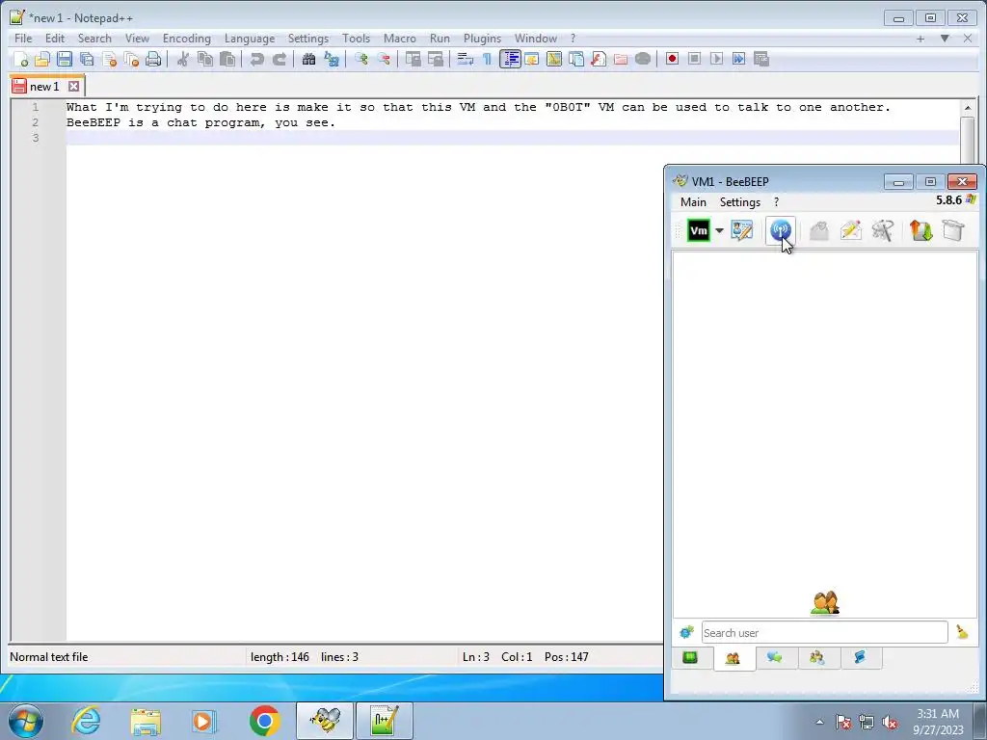Click the up arrow of the Notepad++ vertical scrollbar
This screenshot has height=740, width=987.
(968, 108)
